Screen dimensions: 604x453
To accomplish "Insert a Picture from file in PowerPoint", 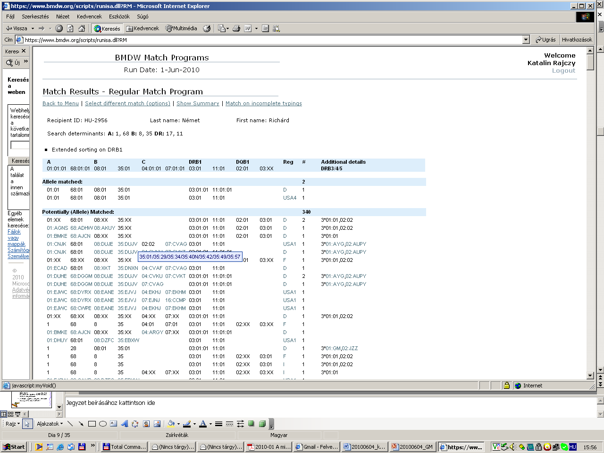I will (x=157, y=424).
